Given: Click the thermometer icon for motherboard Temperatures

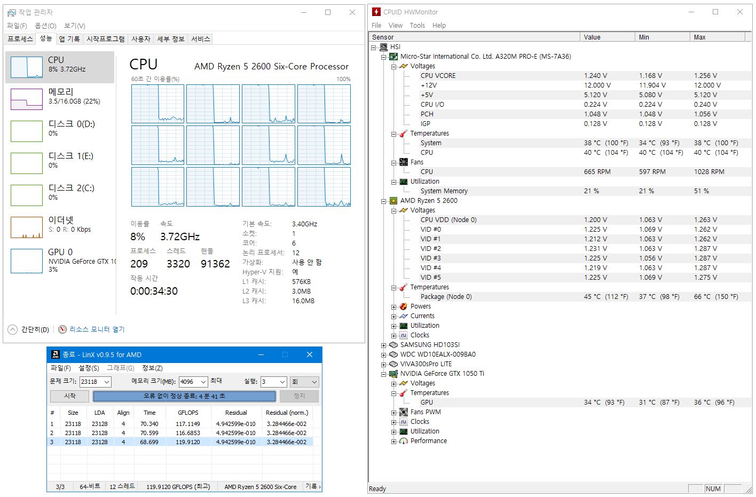Looking at the screenshot, I should 404,133.
